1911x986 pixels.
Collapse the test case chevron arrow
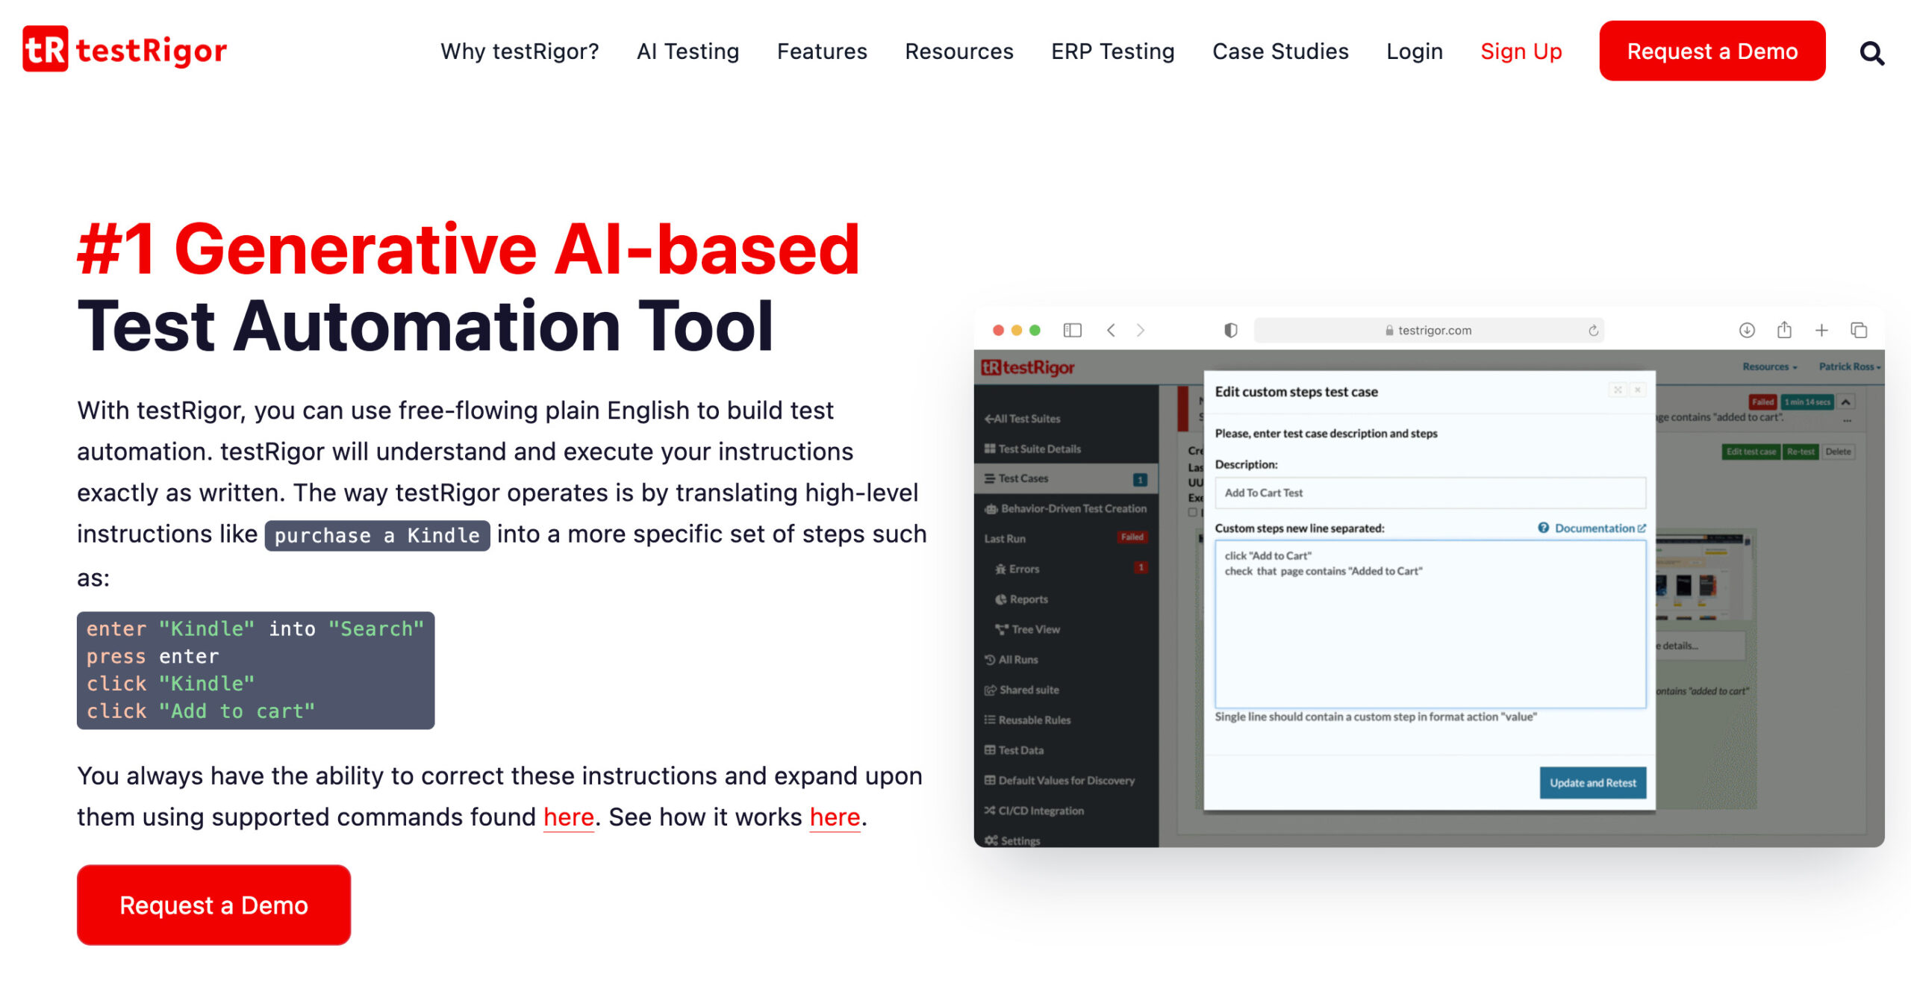[x=1846, y=402]
